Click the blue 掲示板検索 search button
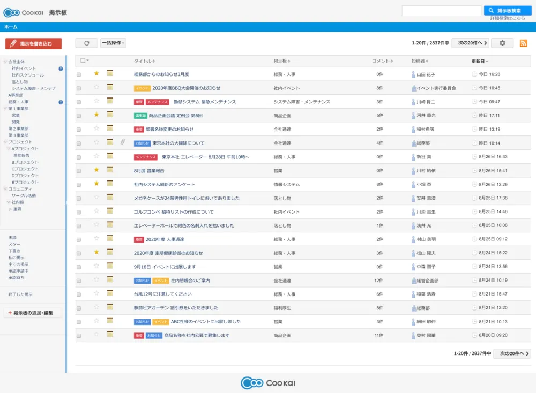This screenshot has width=536, height=393. point(508,11)
